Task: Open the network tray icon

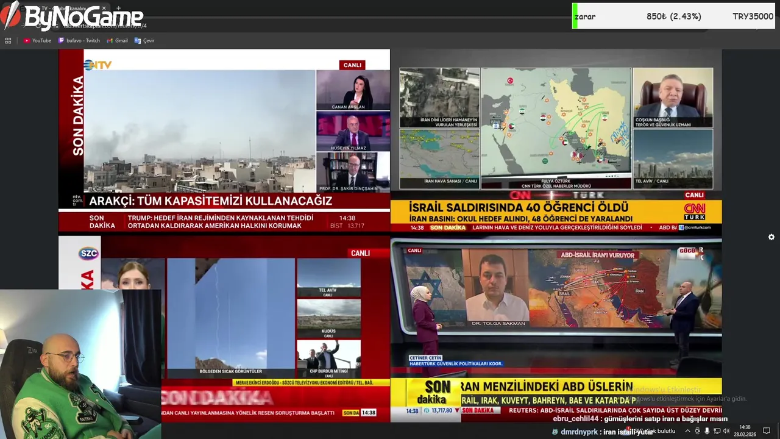Action: (717, 431)
